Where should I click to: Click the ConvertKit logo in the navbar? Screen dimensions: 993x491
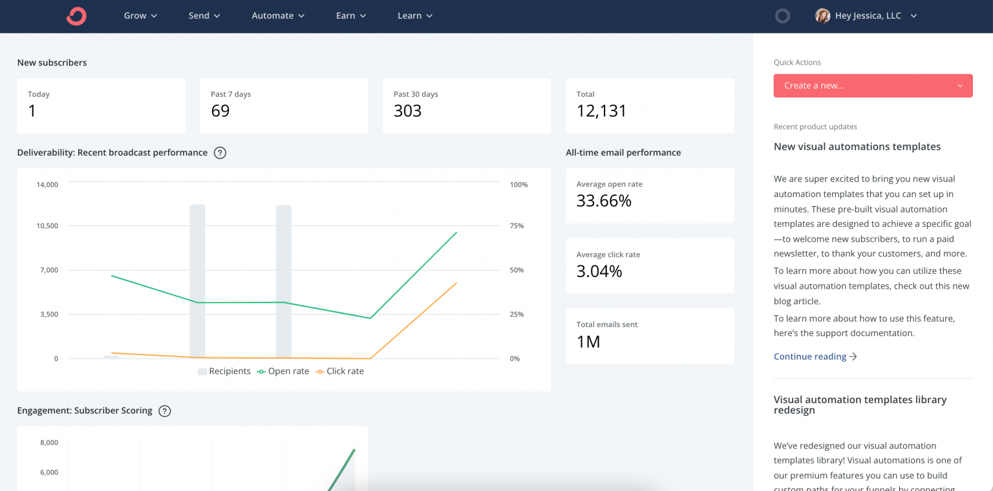pyautogui.click(x=76, y=16)
